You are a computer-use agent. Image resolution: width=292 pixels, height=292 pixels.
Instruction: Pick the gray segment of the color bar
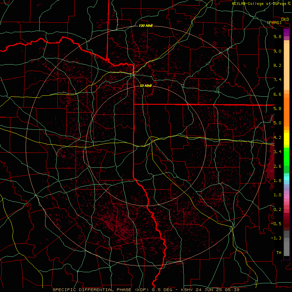click(x=286, y=243)
